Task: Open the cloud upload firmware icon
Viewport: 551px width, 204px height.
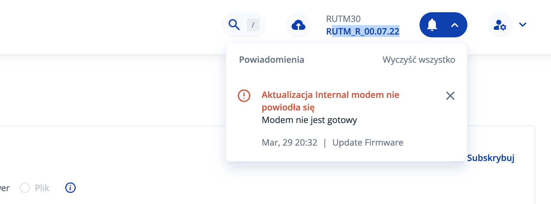Action: (x=298, y=25)
